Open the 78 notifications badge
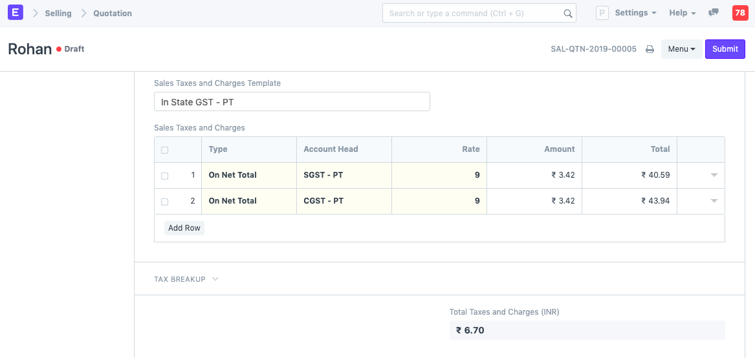The width and height of the screenshot is (755, 358). [739, 13]
